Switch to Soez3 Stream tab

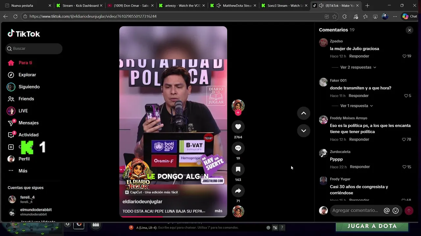click(x=284, y=6)
